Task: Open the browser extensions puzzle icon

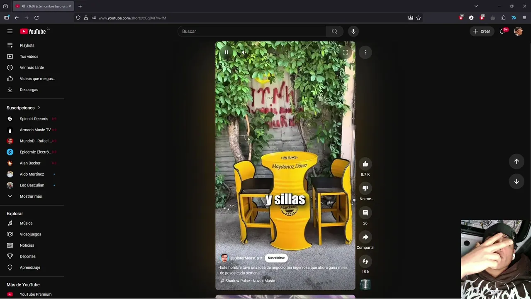Action: tap(503, 18)
